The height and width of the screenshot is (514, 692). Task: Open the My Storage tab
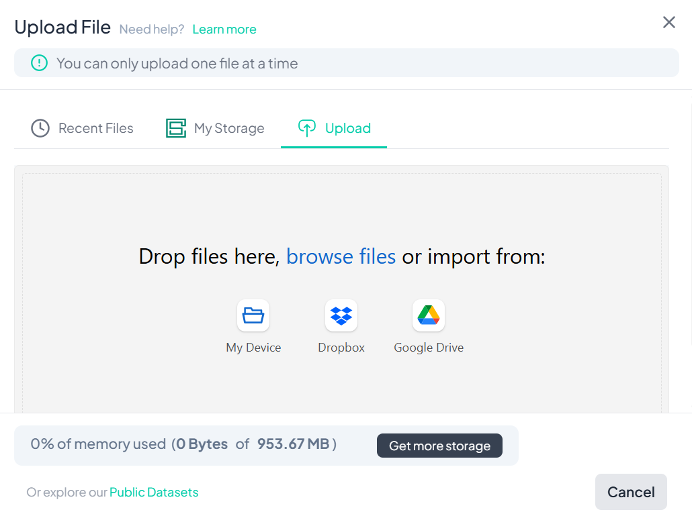[x=229, y=128]
